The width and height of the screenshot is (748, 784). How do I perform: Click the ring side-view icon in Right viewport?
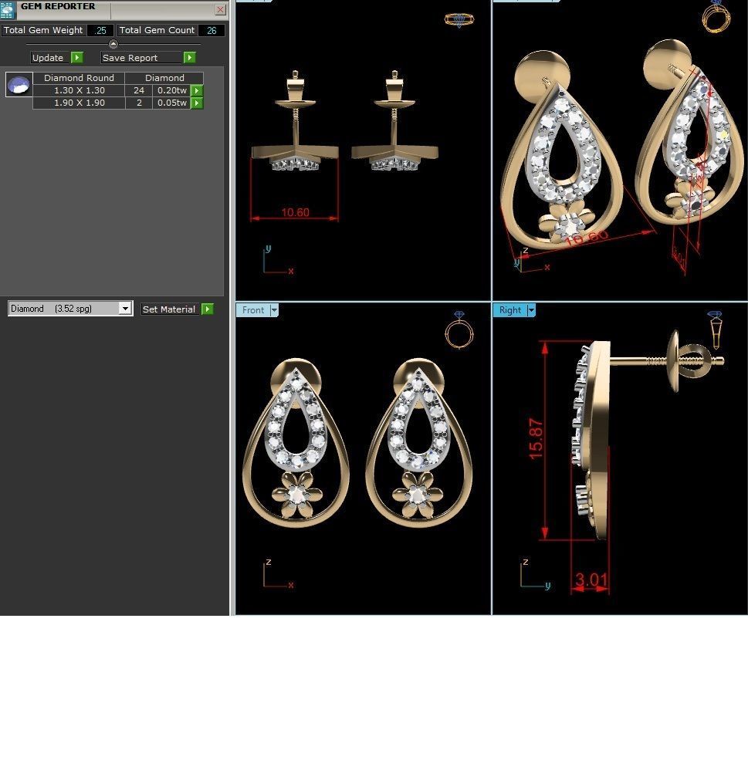716,329
